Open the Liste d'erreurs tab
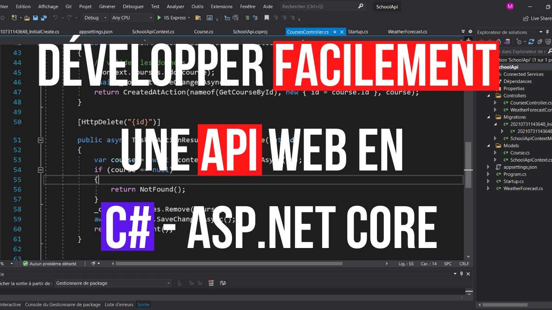Viewport: 552px width, 310px height. (119, 304)
